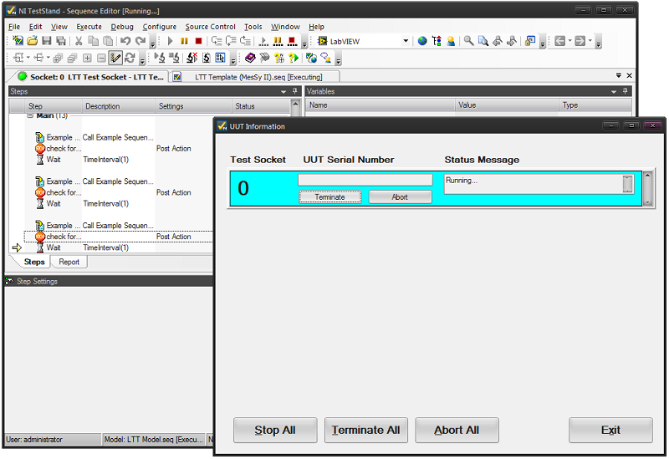Click the Navigate Back arrow icon
This screenshot has height=459, width=669.
pyautogui.click(x=559, y=41)
